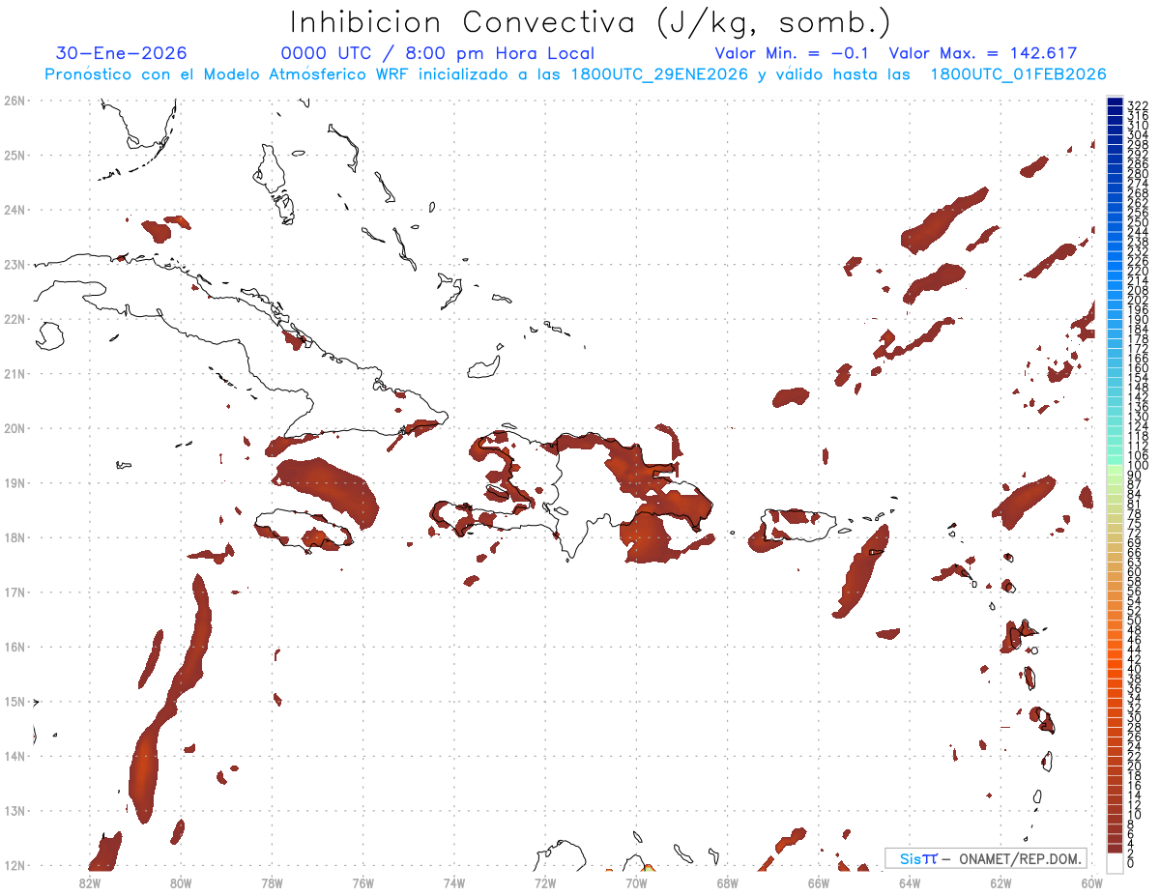Click the longitude label '76W'

coord(363,882)
